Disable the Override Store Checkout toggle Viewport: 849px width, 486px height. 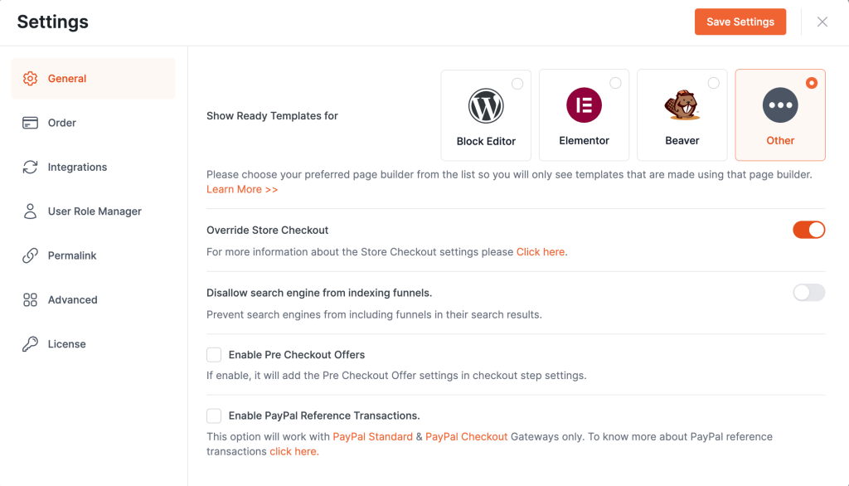pyautogui.click(x=808, y=230)
